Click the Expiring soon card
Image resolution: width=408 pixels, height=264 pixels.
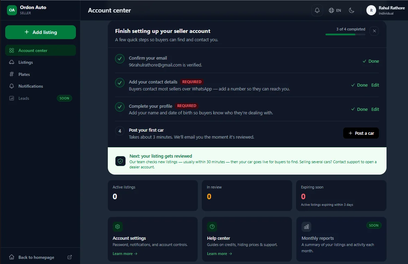pyautogui.click(x=341, y=196)
